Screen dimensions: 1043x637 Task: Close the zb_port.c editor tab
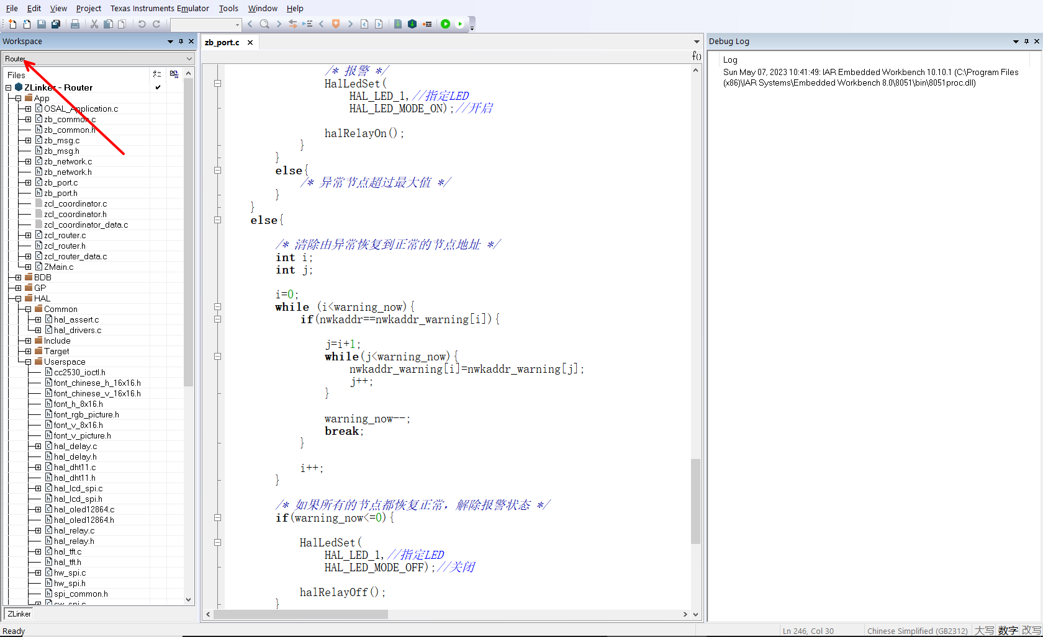(x=250, y=42)
